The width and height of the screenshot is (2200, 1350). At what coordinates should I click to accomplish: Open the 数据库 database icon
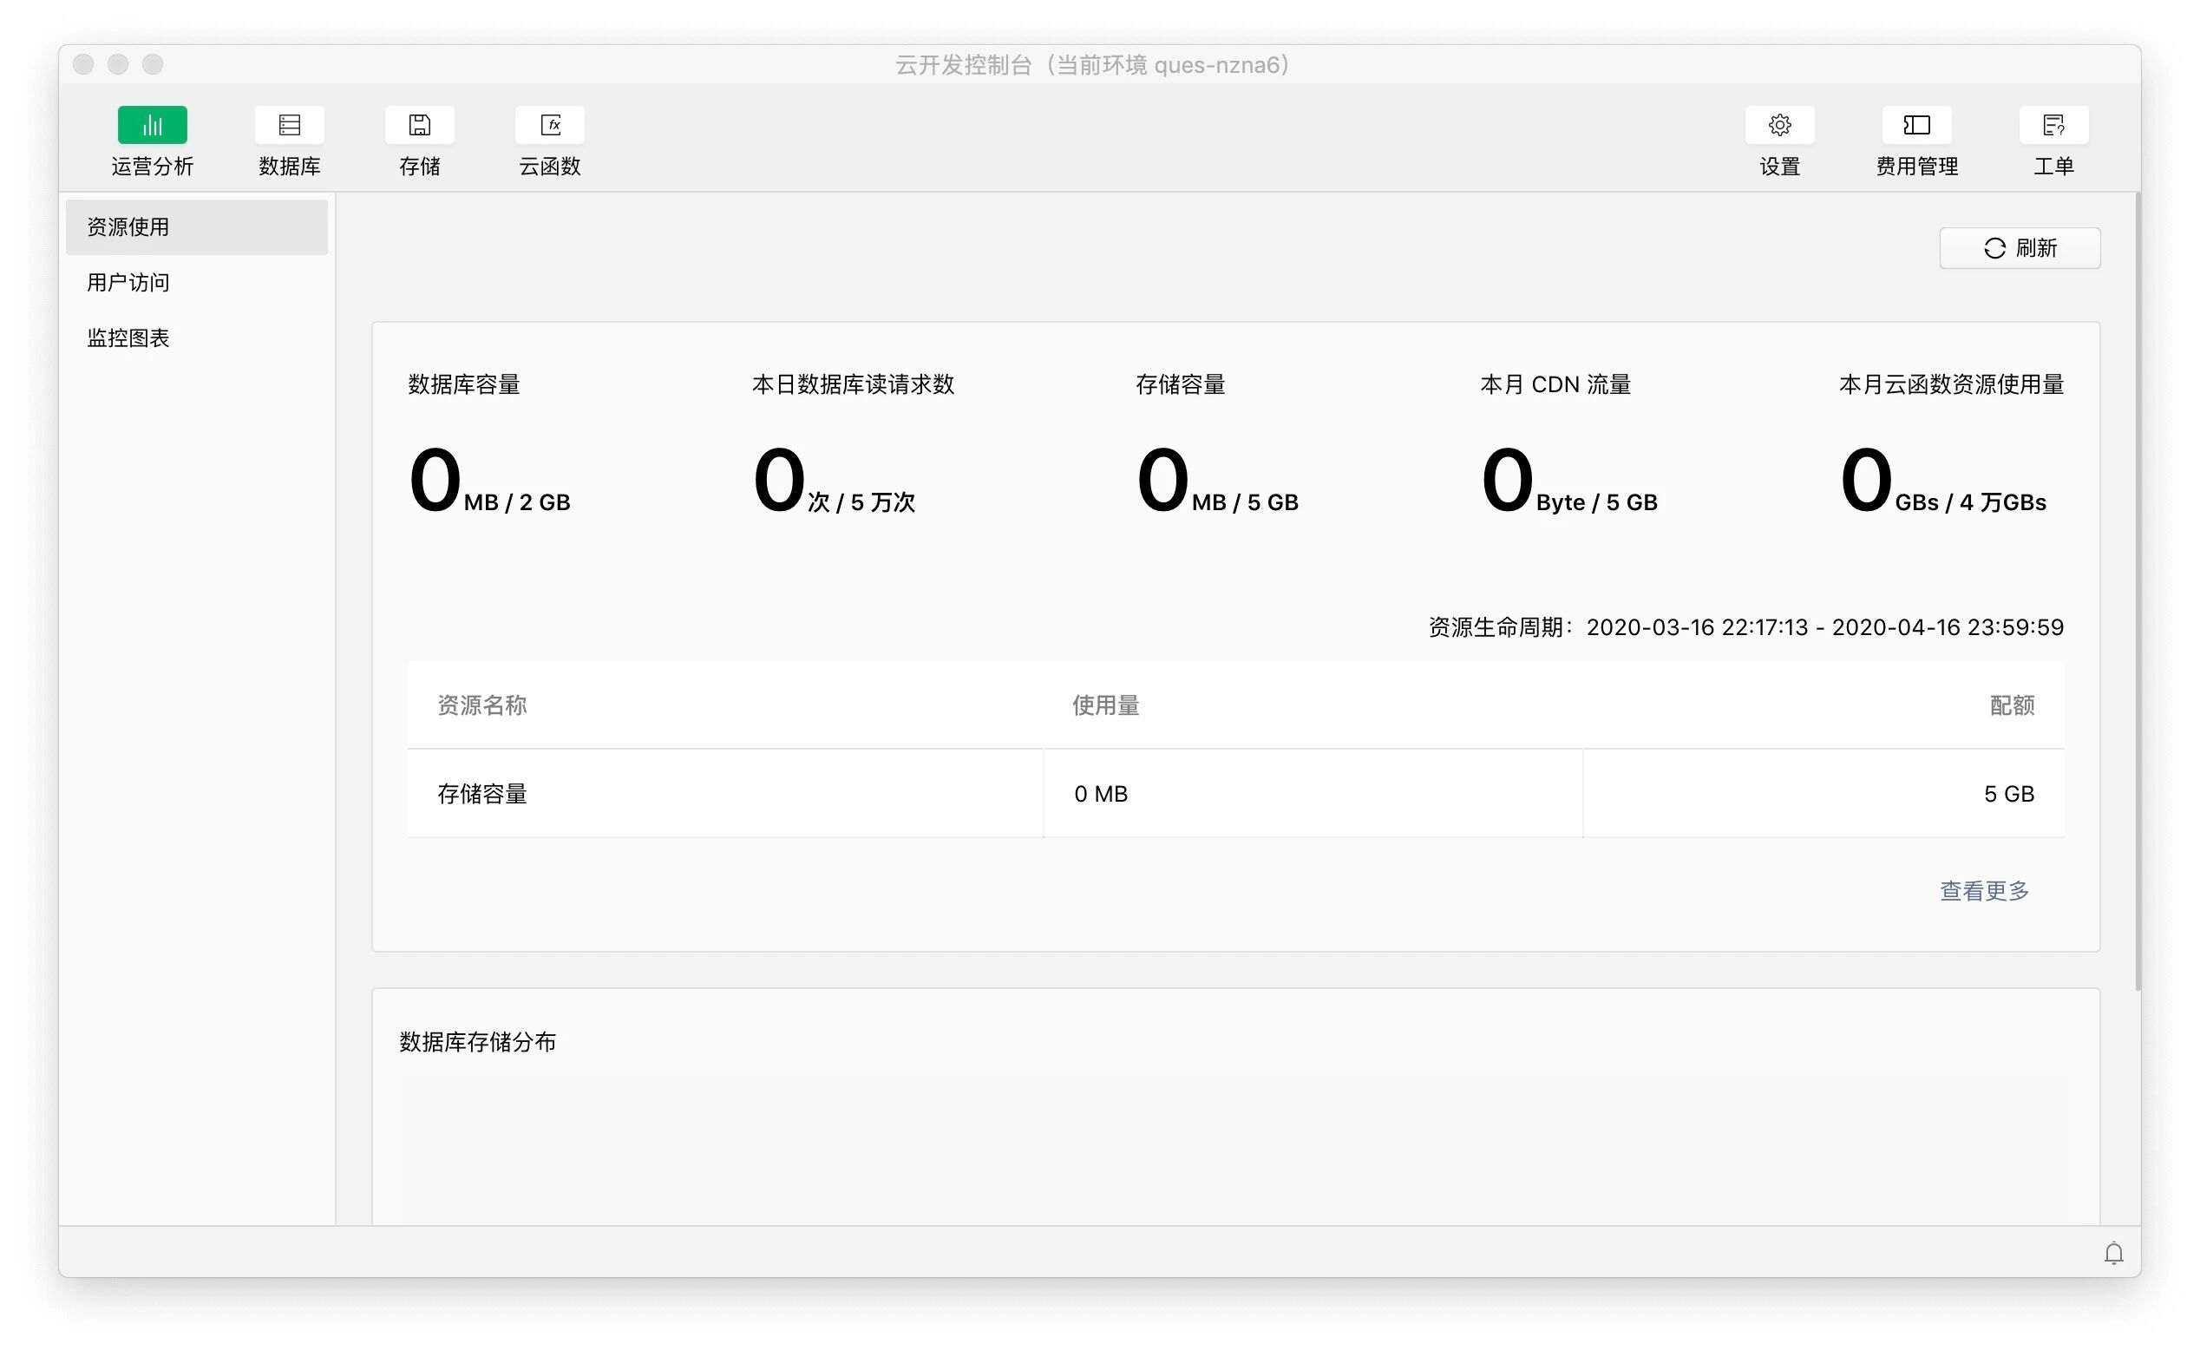(288, 125)
